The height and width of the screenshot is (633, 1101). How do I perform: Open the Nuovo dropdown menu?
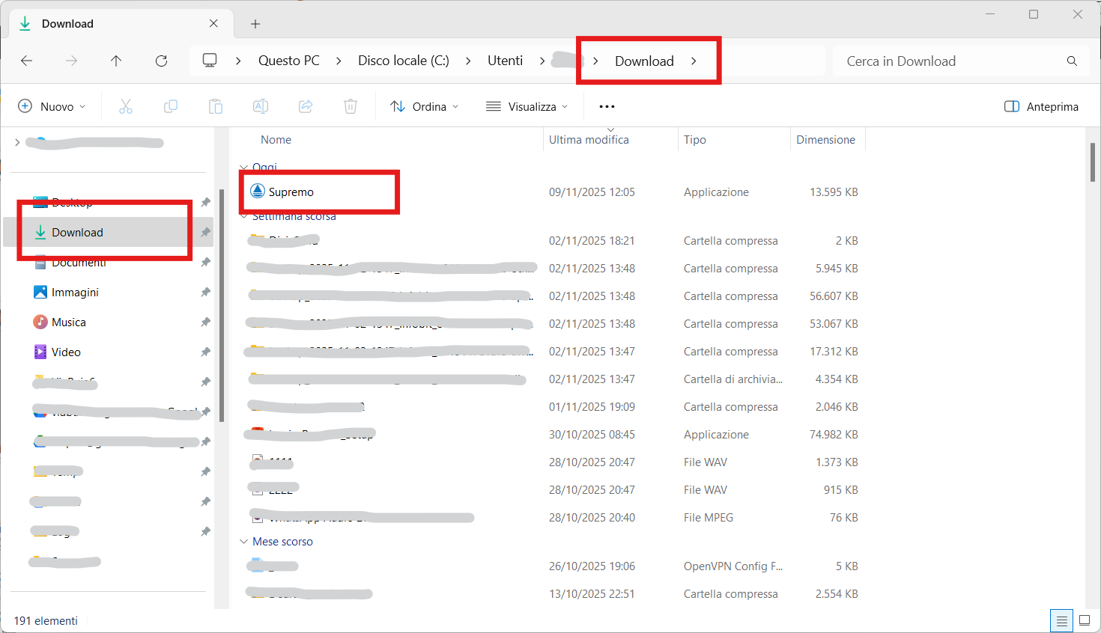52,107
